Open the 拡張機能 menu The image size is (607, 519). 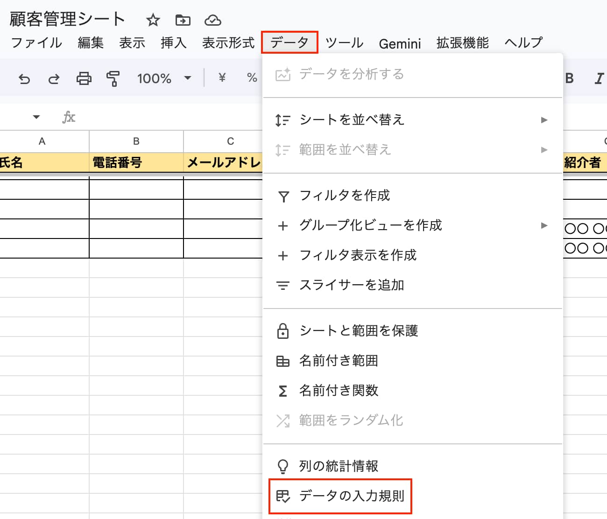pos(463,43)
